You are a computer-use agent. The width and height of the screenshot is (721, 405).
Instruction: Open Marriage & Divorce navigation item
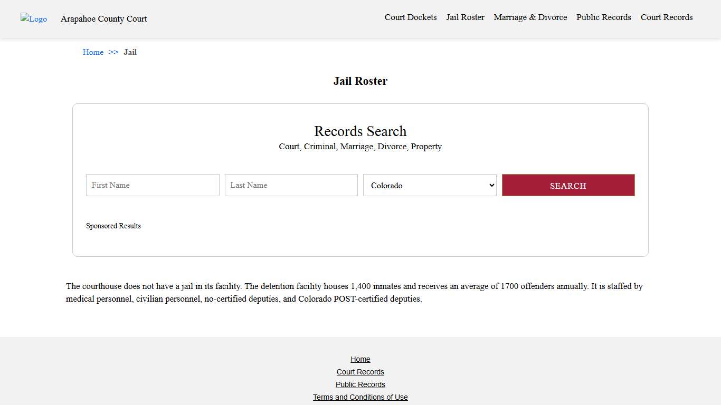tap(530, 17)
